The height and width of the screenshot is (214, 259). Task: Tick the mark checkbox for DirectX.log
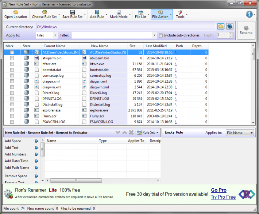click(x=12, y=93)
